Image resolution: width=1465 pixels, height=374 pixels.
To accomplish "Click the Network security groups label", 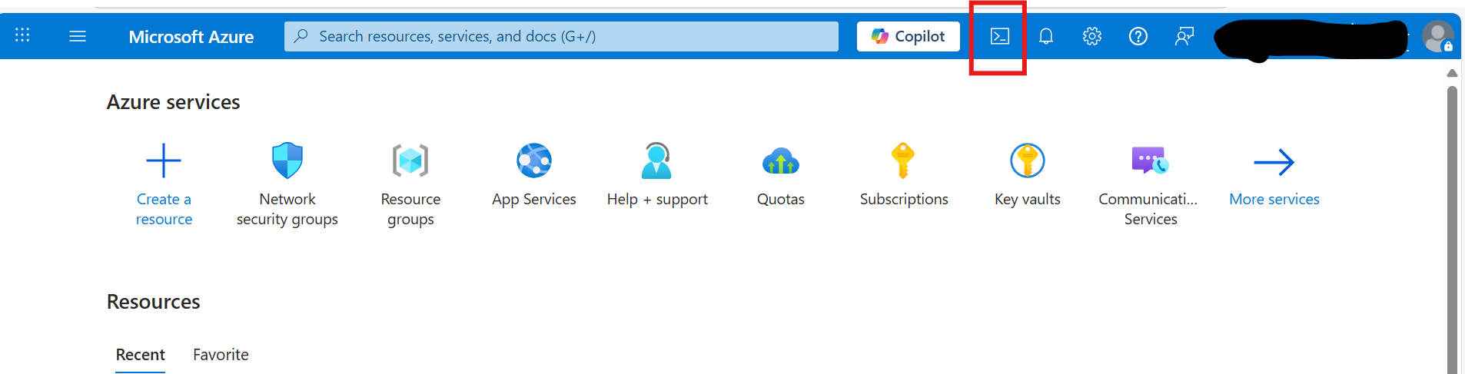I will [287, 209].
